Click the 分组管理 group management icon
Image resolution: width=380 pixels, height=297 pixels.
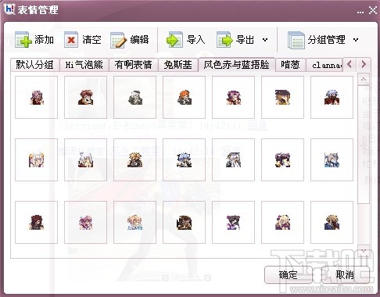click(296, 40)
